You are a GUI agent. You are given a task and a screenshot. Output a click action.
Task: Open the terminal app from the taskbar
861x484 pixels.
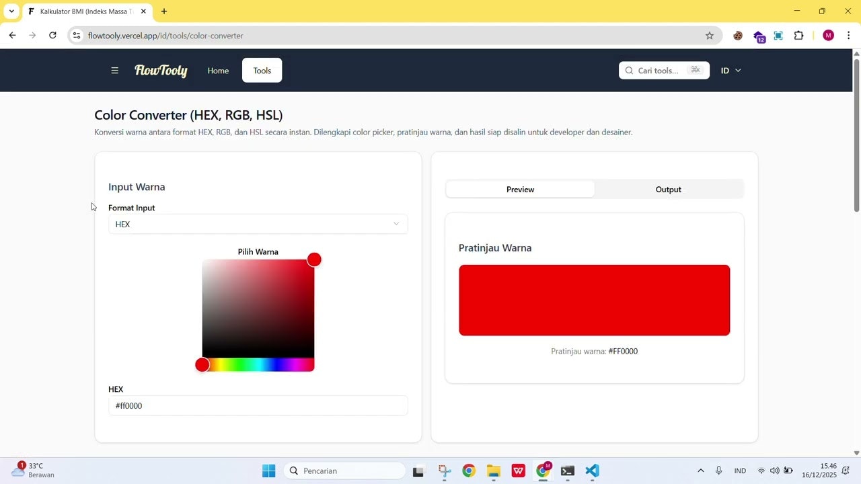pyautogui.click(x=567, y=471)
